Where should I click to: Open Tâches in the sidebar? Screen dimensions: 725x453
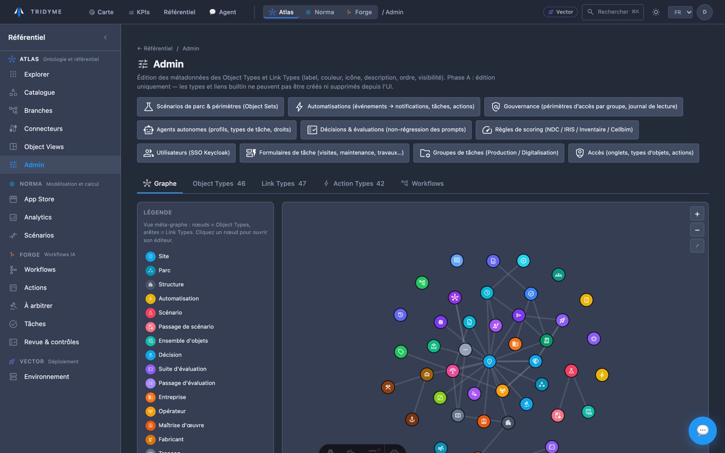pyautogui.click(x=60, y=324)
